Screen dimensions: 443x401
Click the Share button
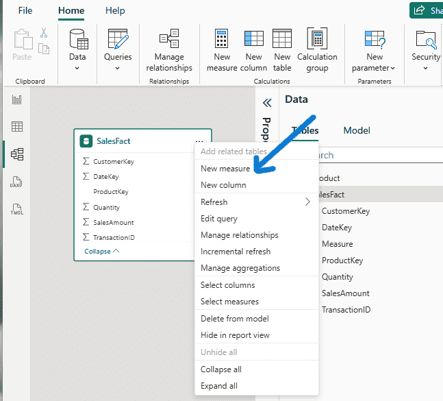coord(427,11)
